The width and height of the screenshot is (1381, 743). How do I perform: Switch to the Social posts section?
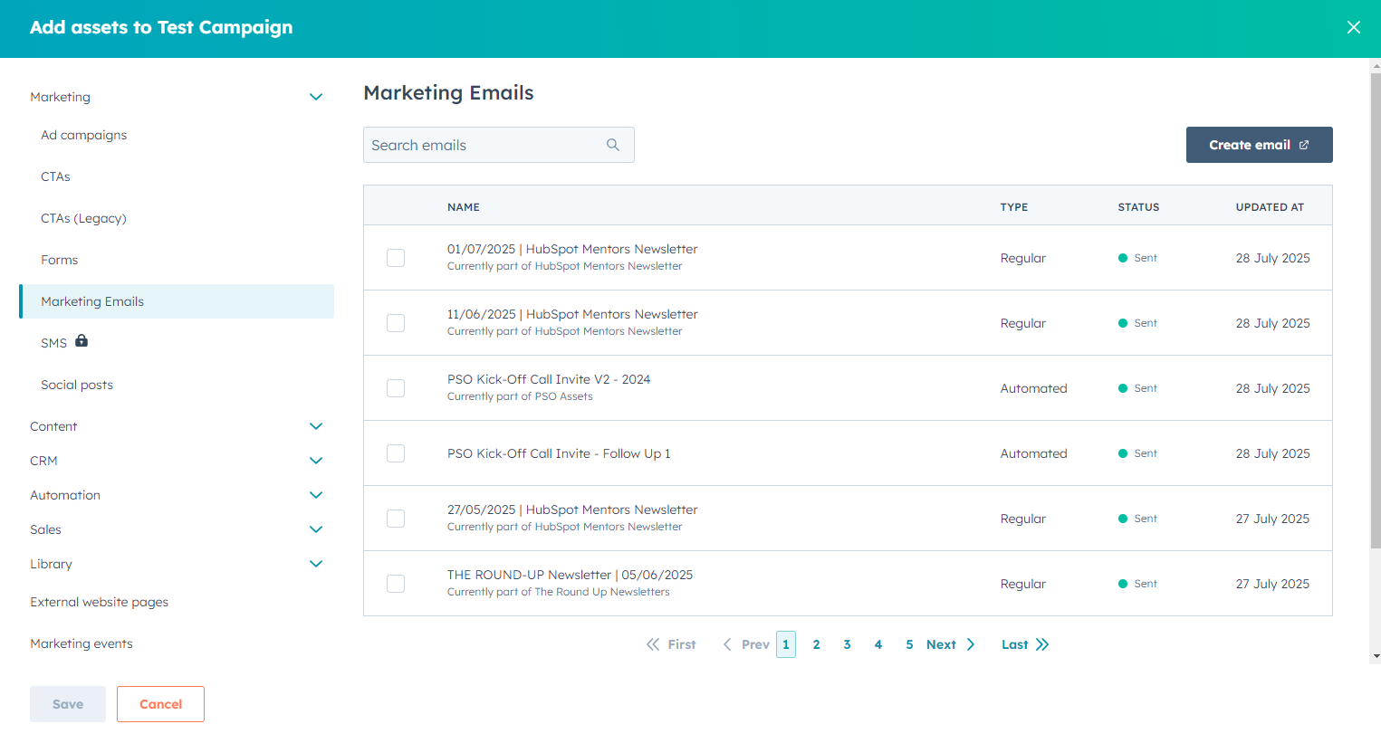[76, 384]
